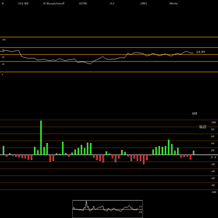Click the RSI axis label 30
Viewport: 218px width, 218px height.
pyautogui.click(x=3, y=64)
